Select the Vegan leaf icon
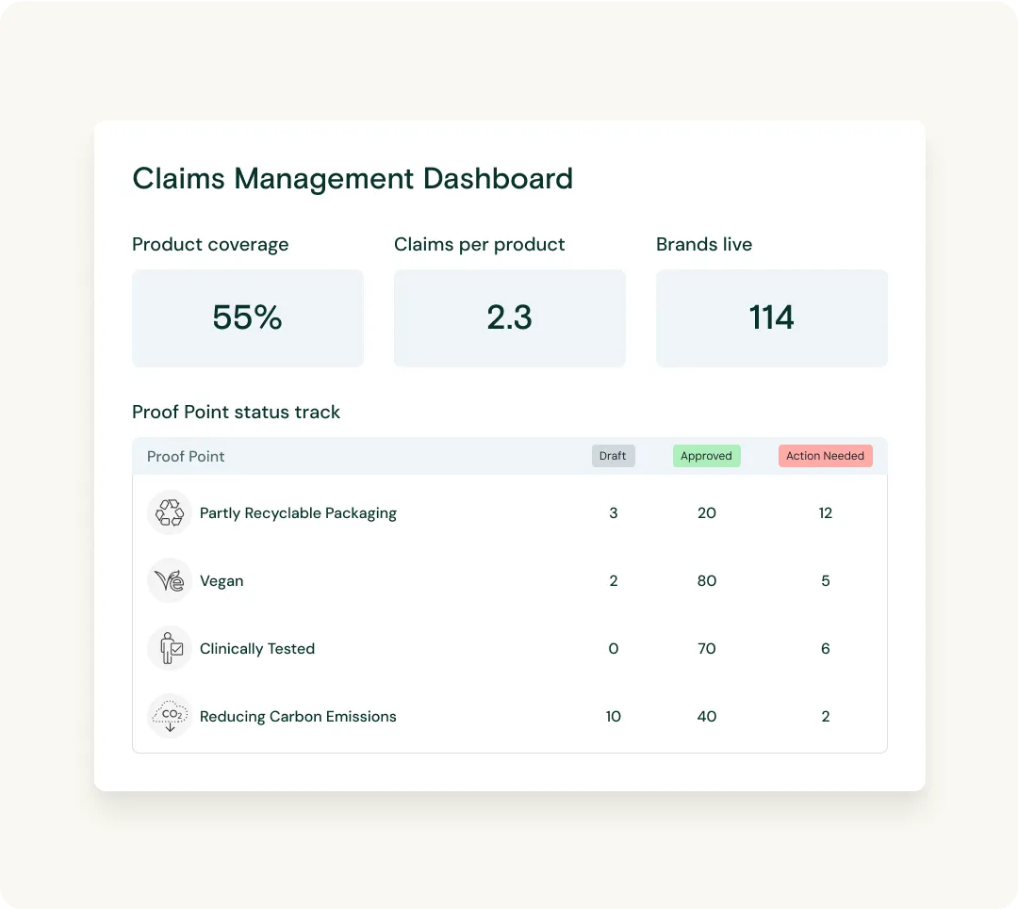The width and height of the screenshot is (1018, 909). (170, 580)
